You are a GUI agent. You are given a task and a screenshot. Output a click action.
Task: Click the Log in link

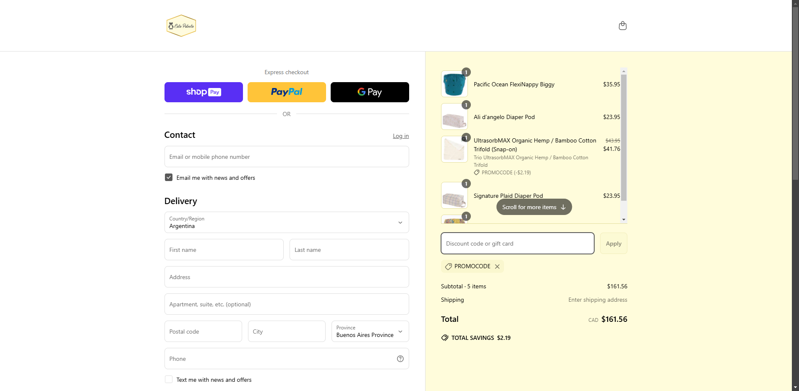[x=401, y=136]
